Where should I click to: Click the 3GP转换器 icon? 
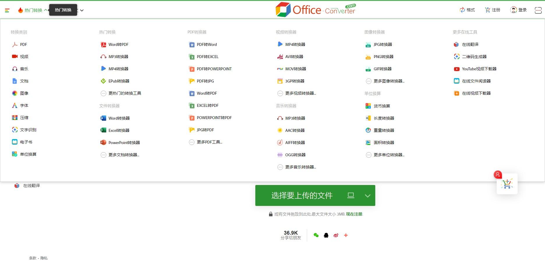(280, 81)
